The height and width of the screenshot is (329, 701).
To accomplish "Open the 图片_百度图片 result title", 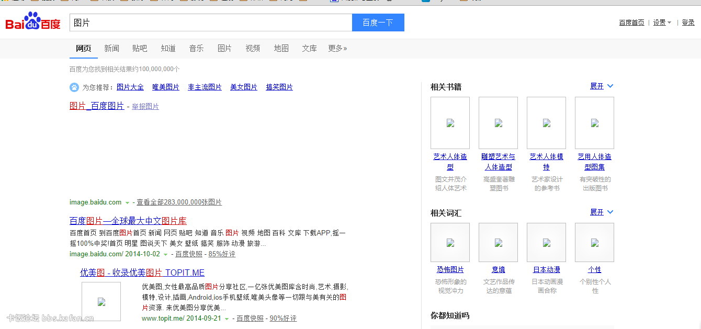I will pyautogui.click(x=97, y=106).
